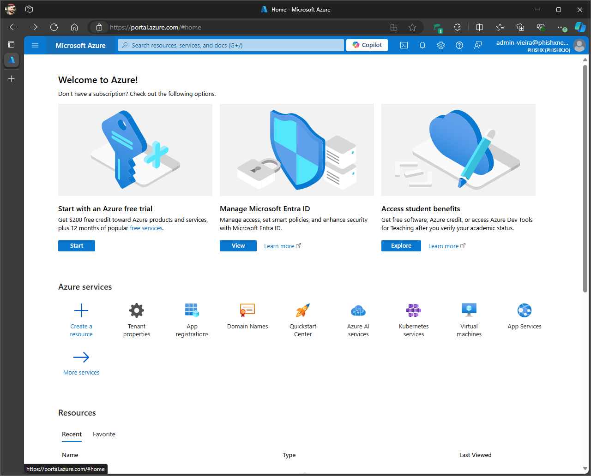Click the browser address bar URL

coord(156,27)
